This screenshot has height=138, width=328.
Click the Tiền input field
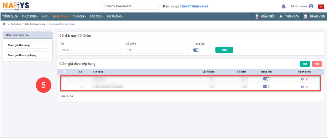pyautogui.click(x=90, y=50)
